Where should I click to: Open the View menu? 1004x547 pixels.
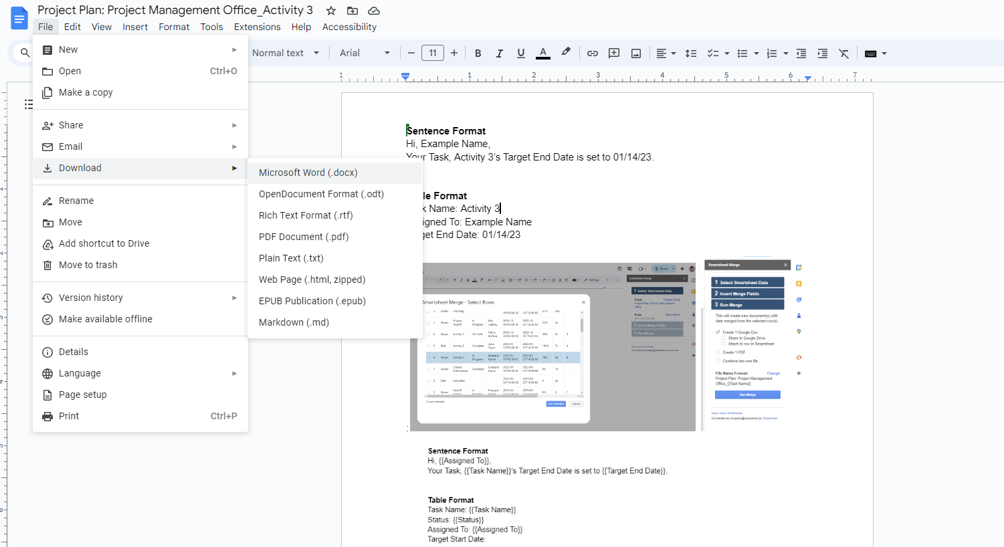(x=102, y=27)
